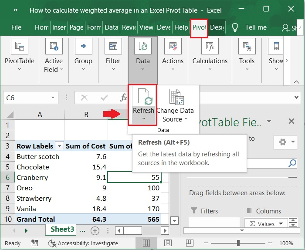Expand the Values field dropdown in Columns
Viewport: 305px width, 250px height.
pos(281,224)
